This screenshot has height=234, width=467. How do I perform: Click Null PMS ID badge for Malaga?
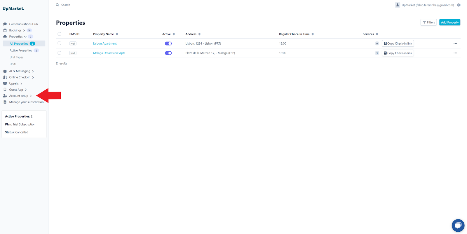(73, 53)
